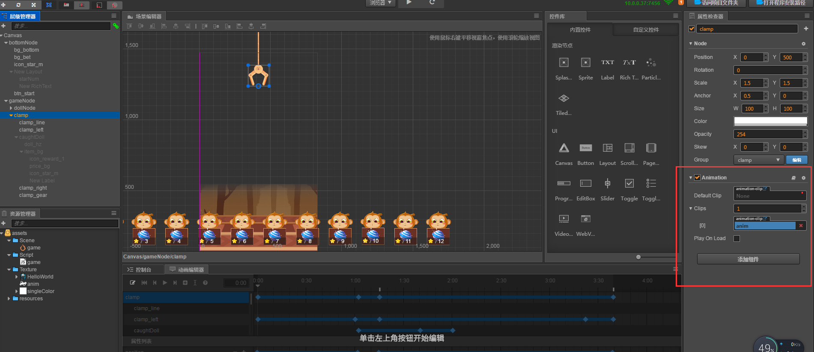
Task: Click the Sprite node icon in widget library
Action: point(585,63)
